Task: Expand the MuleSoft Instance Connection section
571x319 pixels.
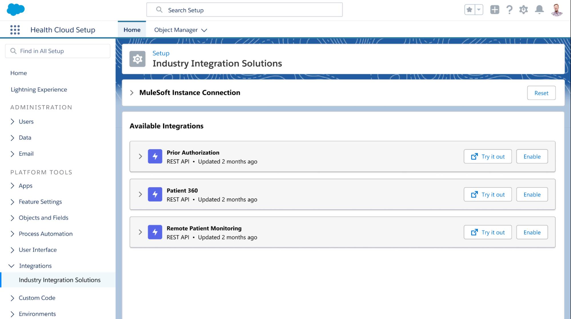Action: click(x=132, y=92)
